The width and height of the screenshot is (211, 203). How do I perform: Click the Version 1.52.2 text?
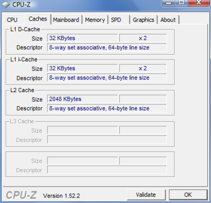(x=61, y=196)
